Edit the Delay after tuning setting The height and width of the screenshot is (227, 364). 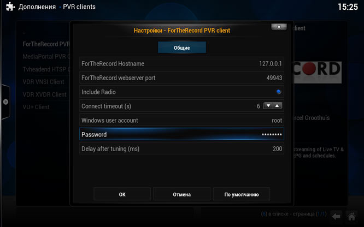pyautogui.click(x=182, y=148)
